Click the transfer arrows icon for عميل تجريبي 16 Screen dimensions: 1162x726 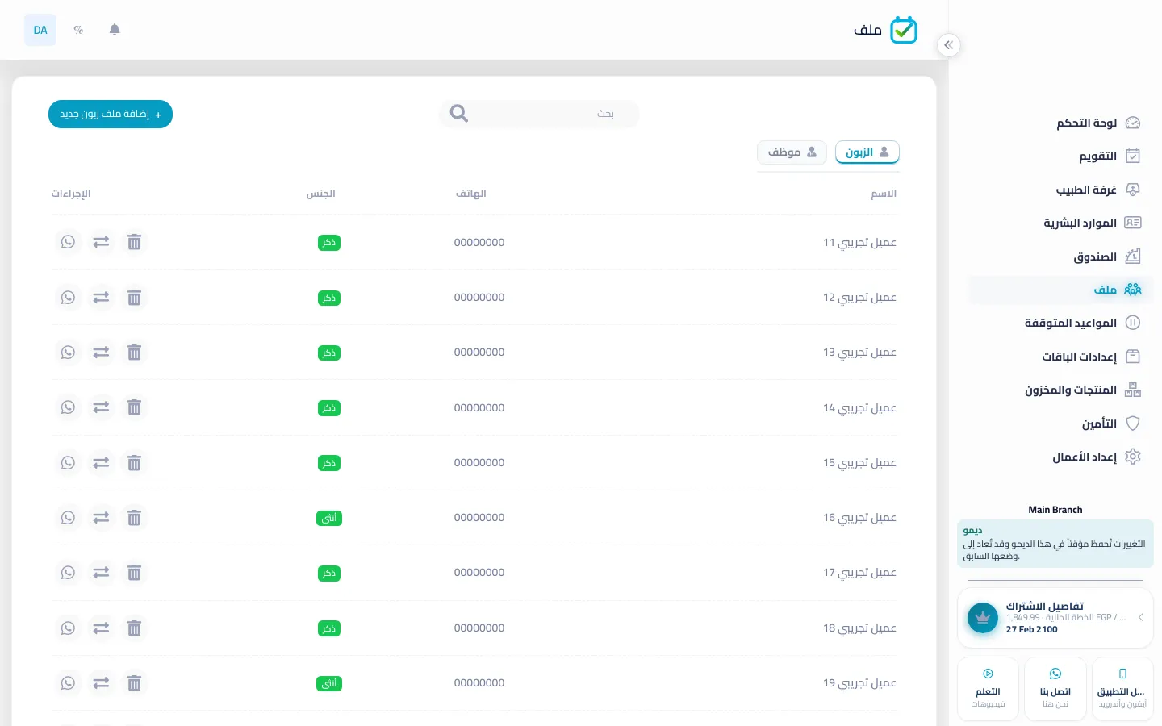[x=101, y=518]
